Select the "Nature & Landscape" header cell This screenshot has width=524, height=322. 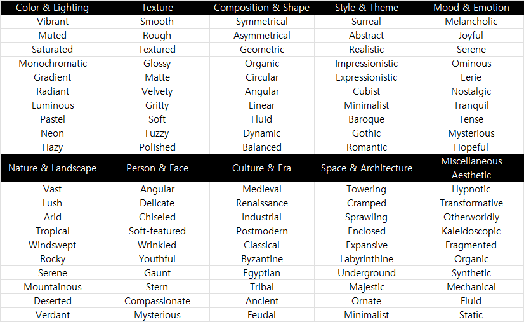[52, 168]
